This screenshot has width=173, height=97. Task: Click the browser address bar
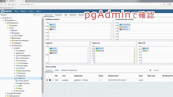[88, 4]
